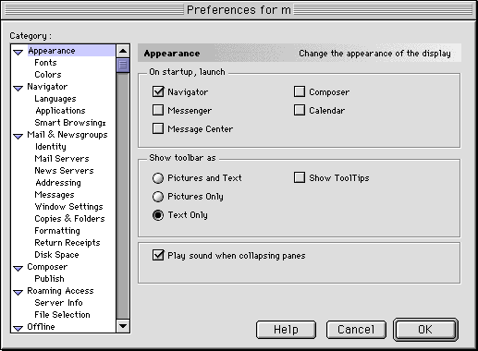The height and width of the screenshot is (351, 478).
Task: Collapse the Composer category triangle
Action: [18, 269]
